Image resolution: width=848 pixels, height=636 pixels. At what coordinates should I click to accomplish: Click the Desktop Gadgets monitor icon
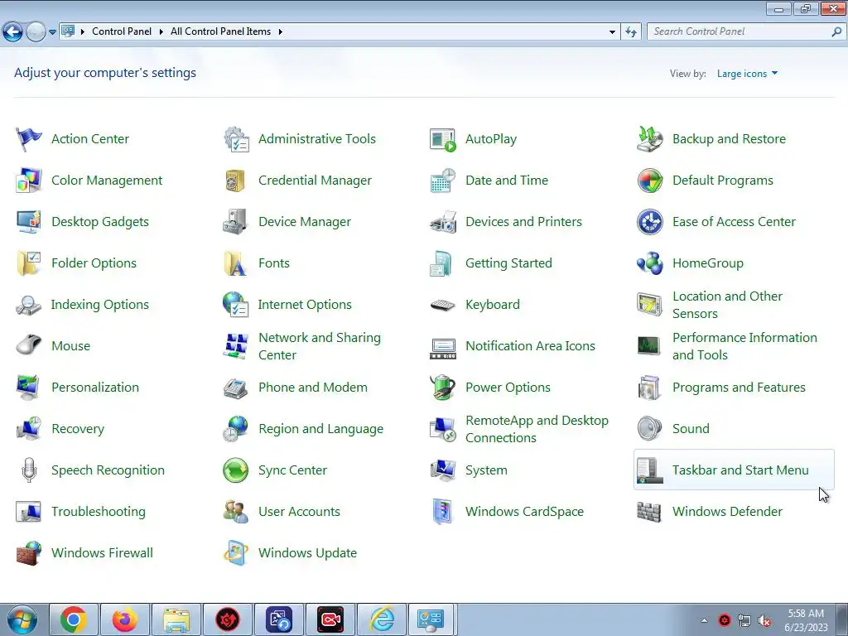click(29, 222)
